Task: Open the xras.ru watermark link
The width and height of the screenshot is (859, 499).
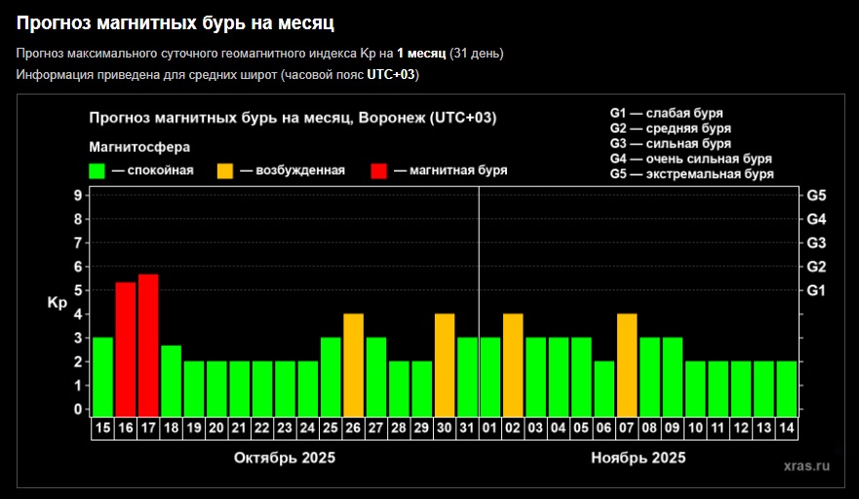Action: 807,466
